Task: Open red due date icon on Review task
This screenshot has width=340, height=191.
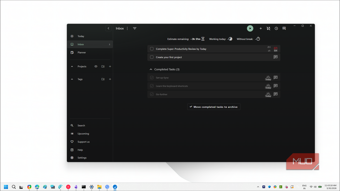Action: tap(276, 49)
